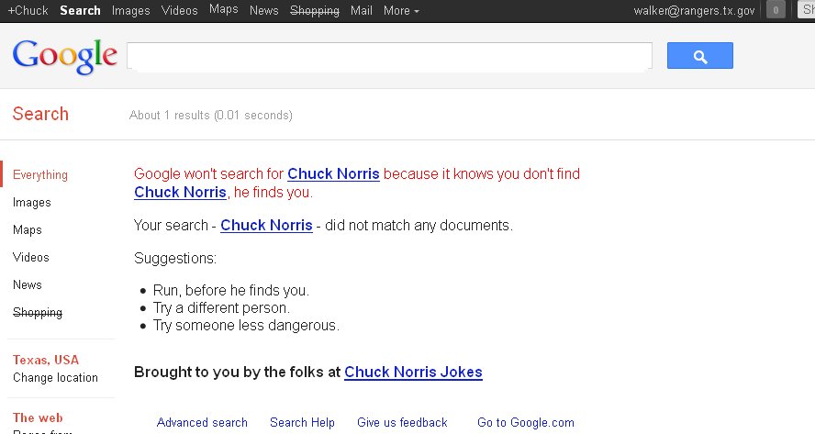Open the notifications counter box
This screenshot has width=815, height=434.
[776, 11]
